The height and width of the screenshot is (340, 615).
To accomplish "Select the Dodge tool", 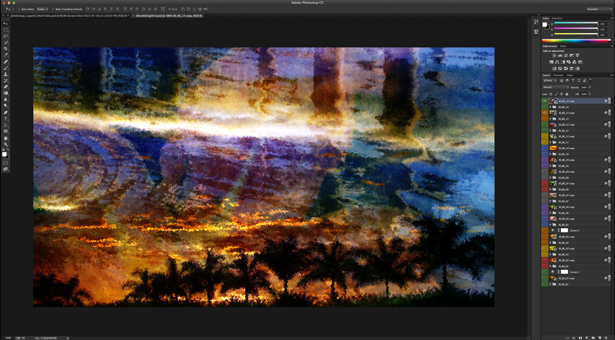I will tap(5, 106).
